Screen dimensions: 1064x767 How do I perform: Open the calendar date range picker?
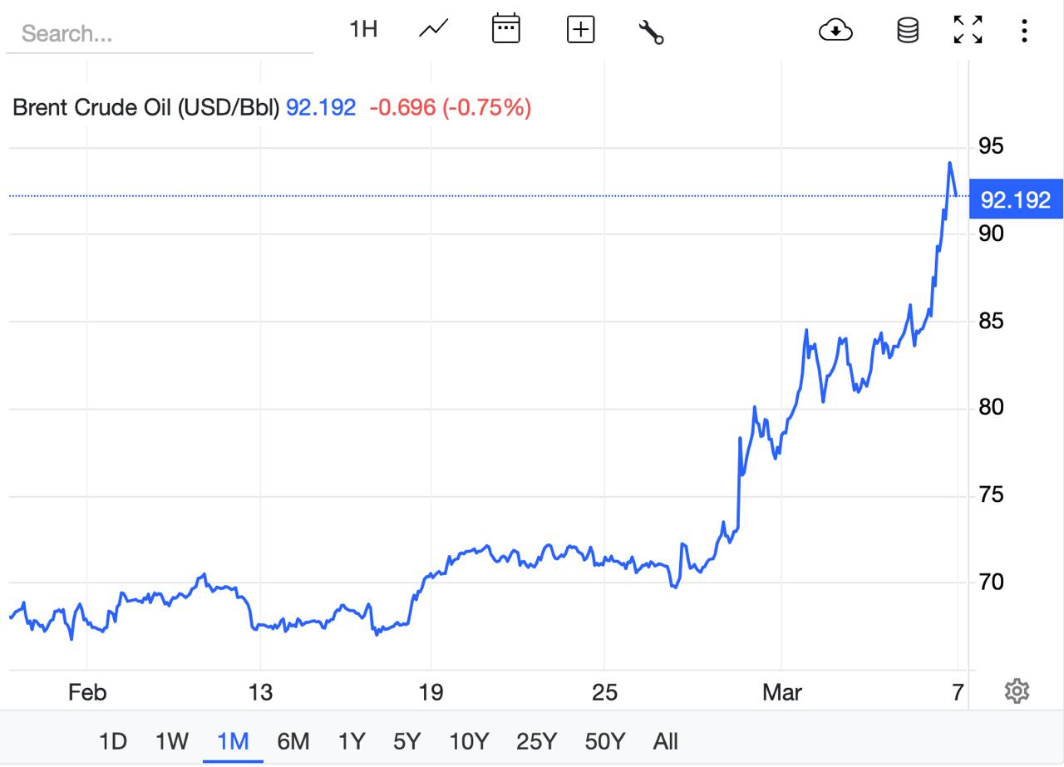tap(505, 30)
